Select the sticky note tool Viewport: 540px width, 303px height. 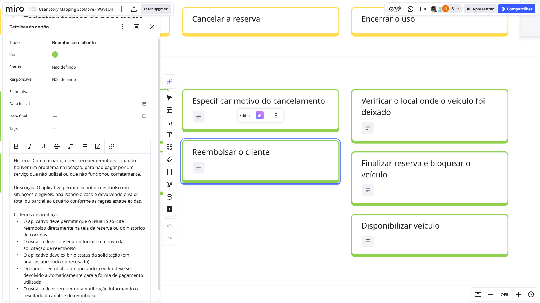169,123
